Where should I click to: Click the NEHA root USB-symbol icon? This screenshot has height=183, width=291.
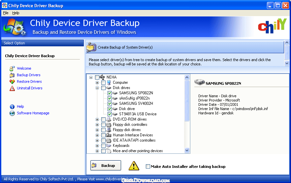(x=102, y=77)
